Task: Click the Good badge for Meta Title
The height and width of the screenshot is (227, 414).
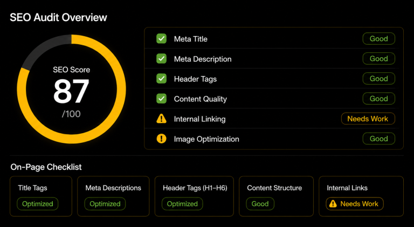Action: (x=378, y=38)
